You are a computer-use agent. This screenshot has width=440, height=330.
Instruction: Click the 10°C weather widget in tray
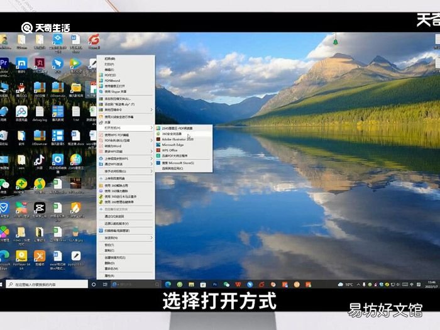[346, 284]
